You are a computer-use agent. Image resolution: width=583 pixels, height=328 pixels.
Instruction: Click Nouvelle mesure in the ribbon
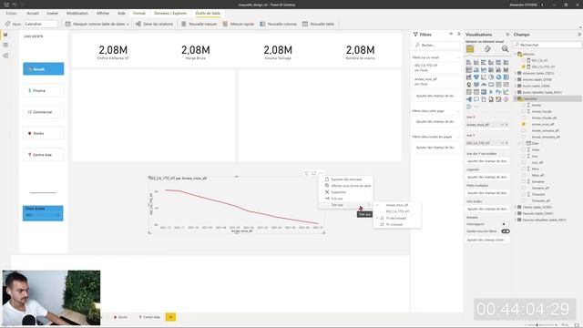point(199,24)
